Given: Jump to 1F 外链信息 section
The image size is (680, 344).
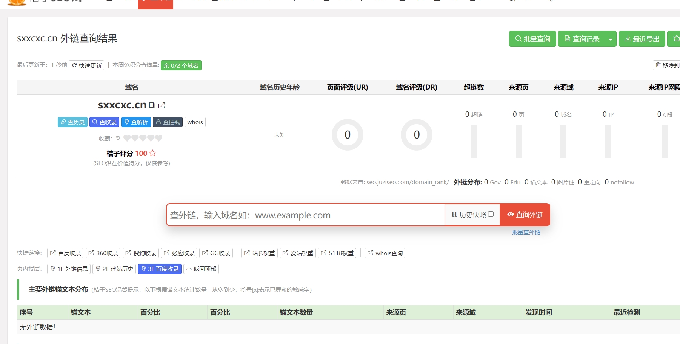Looking at the screenshot, I should 69,269.
